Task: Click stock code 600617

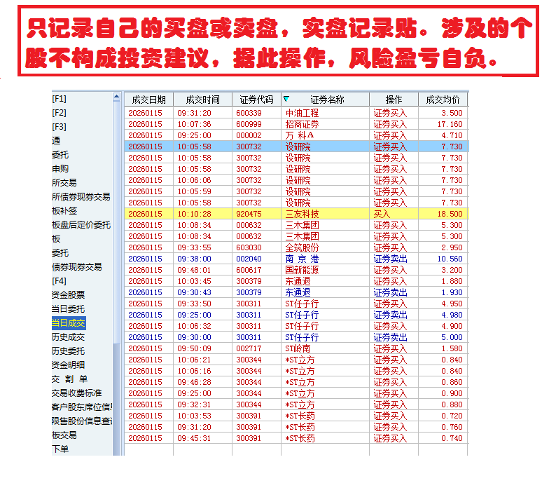Action: coord(249,270)
